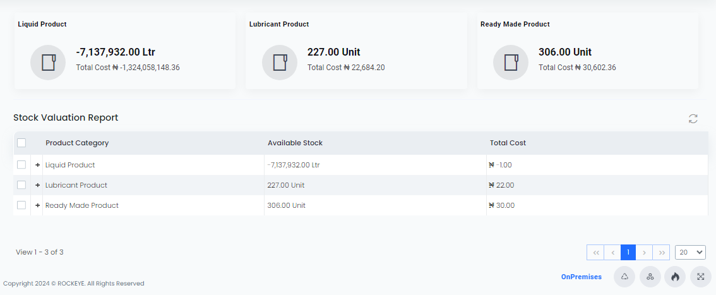Image resolution: width=716 pixels, height=295 pixels.
Task: Sort by the Product Category column header
Action: tap(77, 143)
